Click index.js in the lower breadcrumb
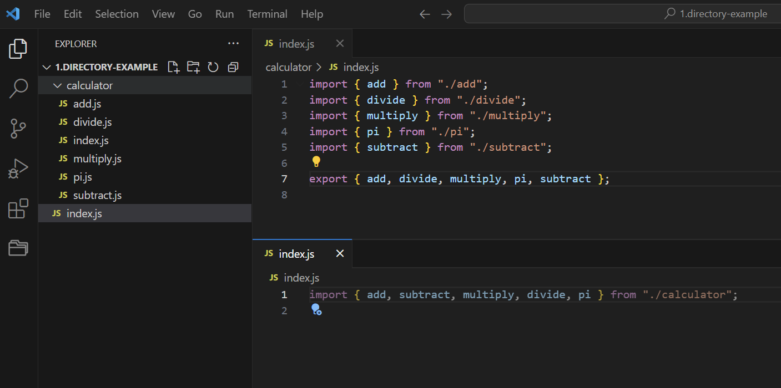Viewport: 781px width, 388px height. pyautogui.click(x=301, y=278)
